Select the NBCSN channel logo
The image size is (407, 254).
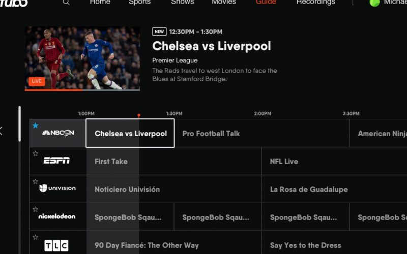(x=58, y=133)
